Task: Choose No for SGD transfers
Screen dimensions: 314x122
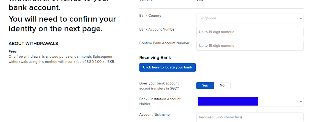Action: [x=222, y=85]
